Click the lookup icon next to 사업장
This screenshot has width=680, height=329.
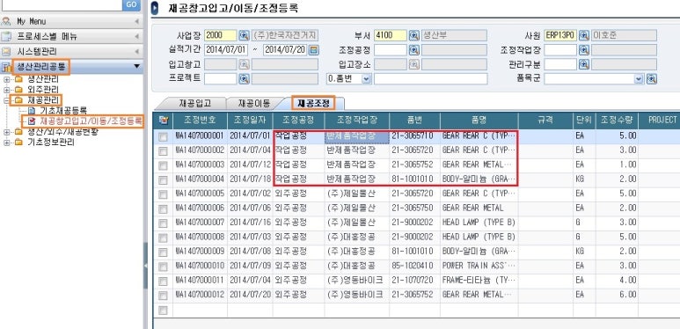[245, 35]
